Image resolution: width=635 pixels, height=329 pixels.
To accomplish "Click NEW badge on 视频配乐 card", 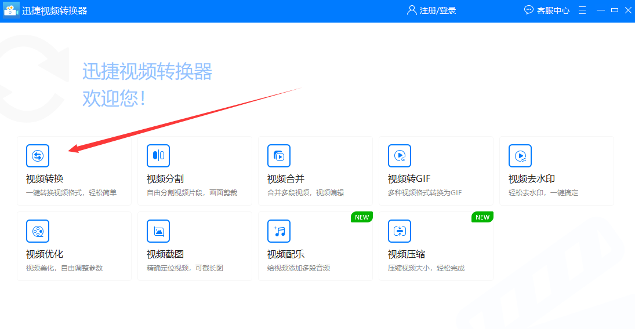I will tap(362, 217).
